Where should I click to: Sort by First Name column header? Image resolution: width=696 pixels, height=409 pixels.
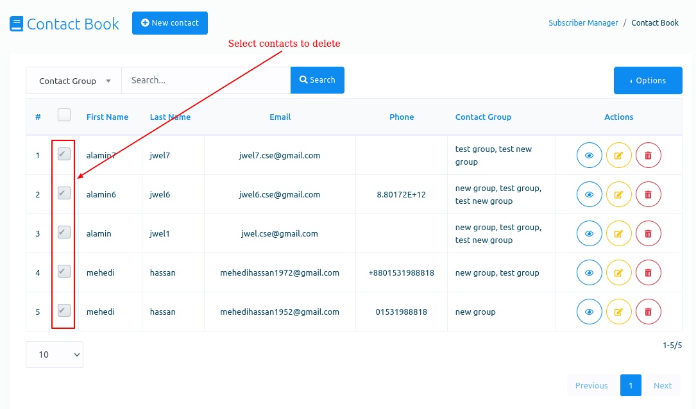coord(107,117)
